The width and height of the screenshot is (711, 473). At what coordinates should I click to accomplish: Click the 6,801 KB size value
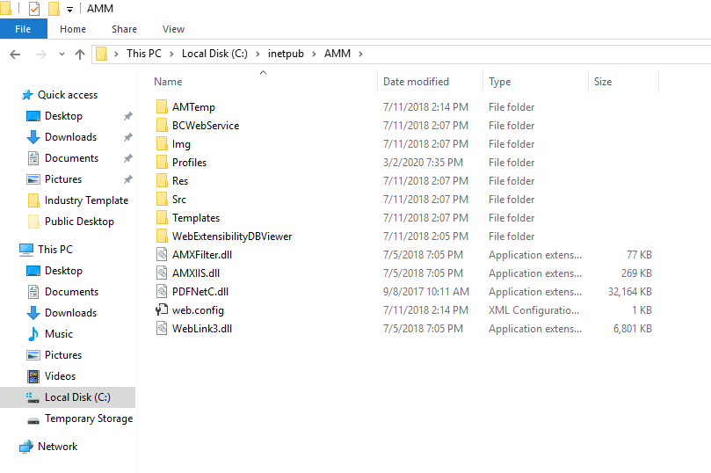(633, 328)
